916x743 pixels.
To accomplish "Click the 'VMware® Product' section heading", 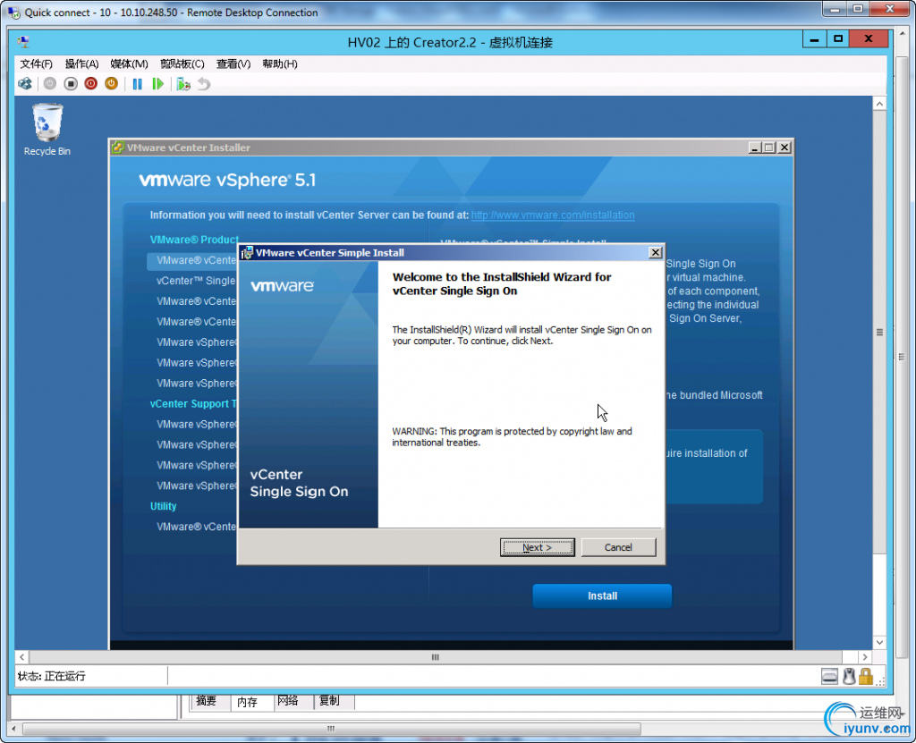I will coord(194,241).
